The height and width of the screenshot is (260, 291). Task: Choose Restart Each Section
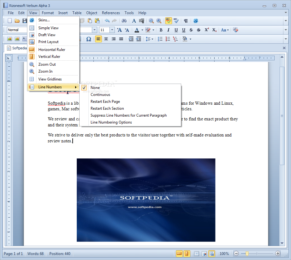click(131, 108)
